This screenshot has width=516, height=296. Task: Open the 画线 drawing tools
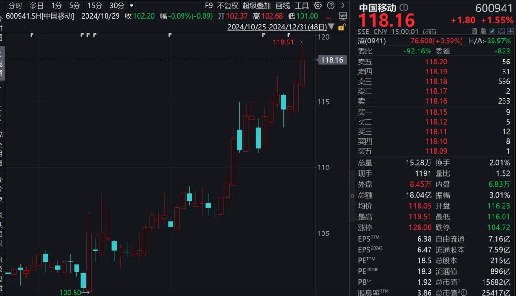pos(283,6)
